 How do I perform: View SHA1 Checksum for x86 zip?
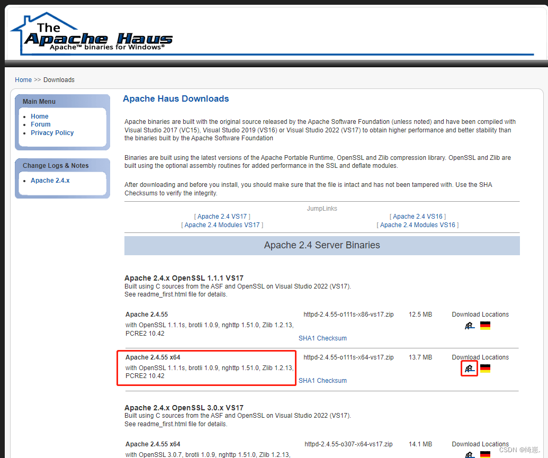click(x=322, y=338)
